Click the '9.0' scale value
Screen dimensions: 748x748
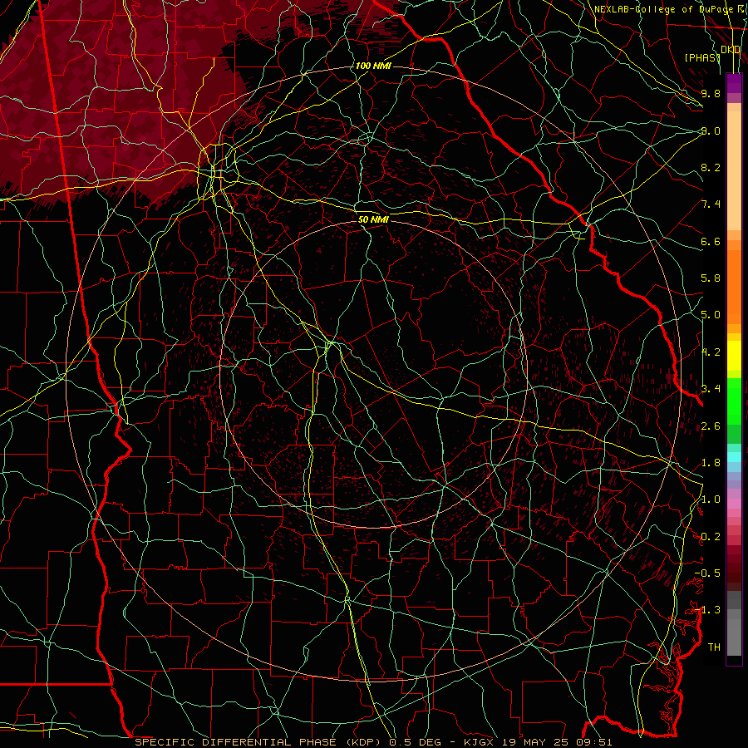(711, 130)
